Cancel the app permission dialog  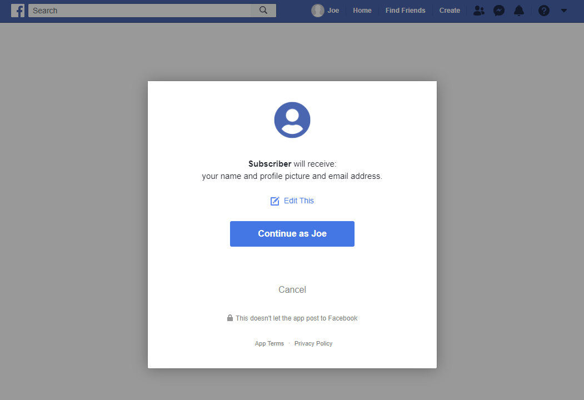click(x=292, y=290)
